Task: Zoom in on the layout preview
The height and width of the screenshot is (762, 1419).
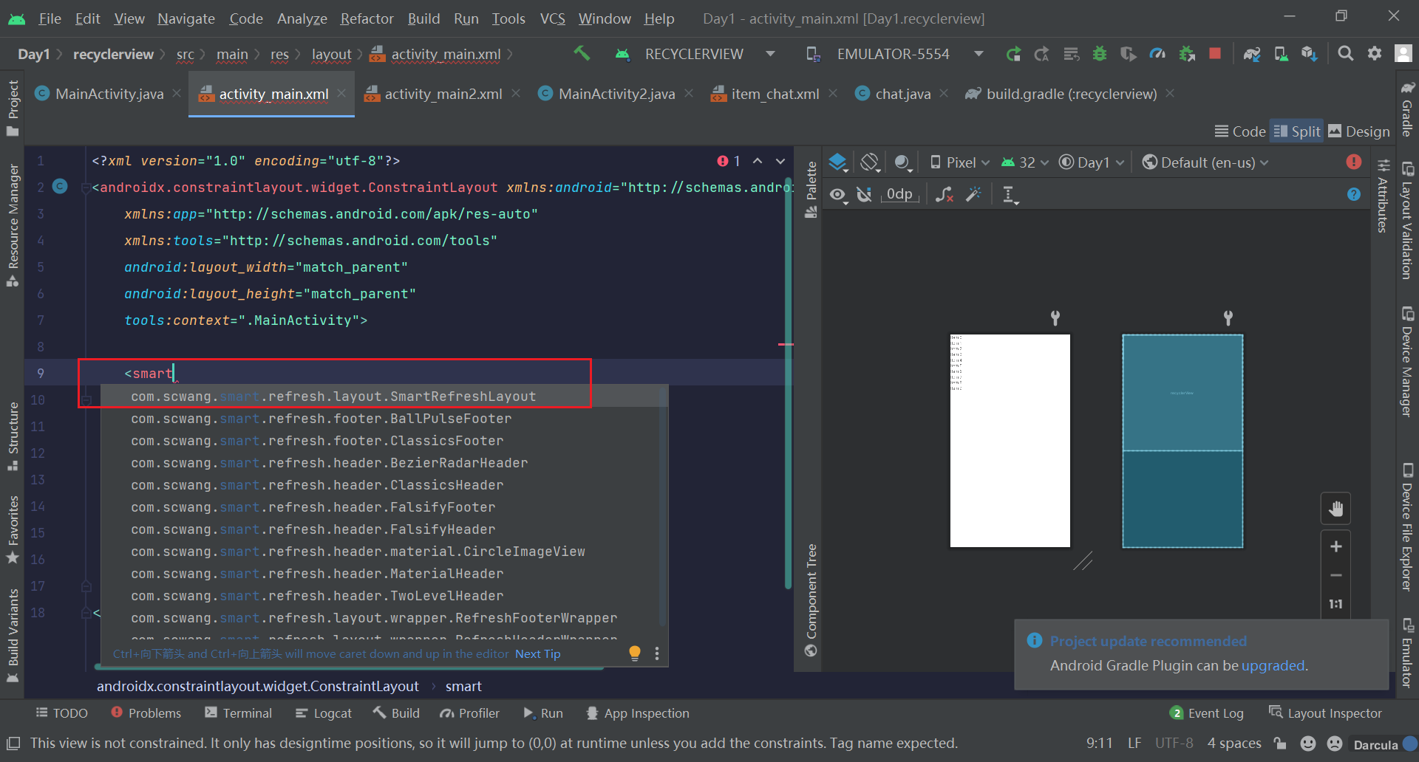Action: (x=1335, y=546)
